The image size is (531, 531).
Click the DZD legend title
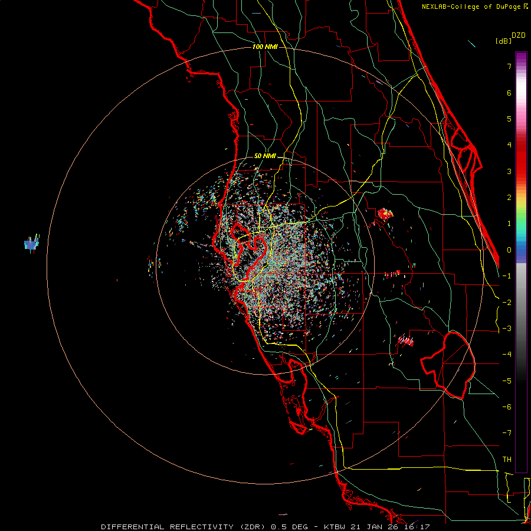point(519,35)
